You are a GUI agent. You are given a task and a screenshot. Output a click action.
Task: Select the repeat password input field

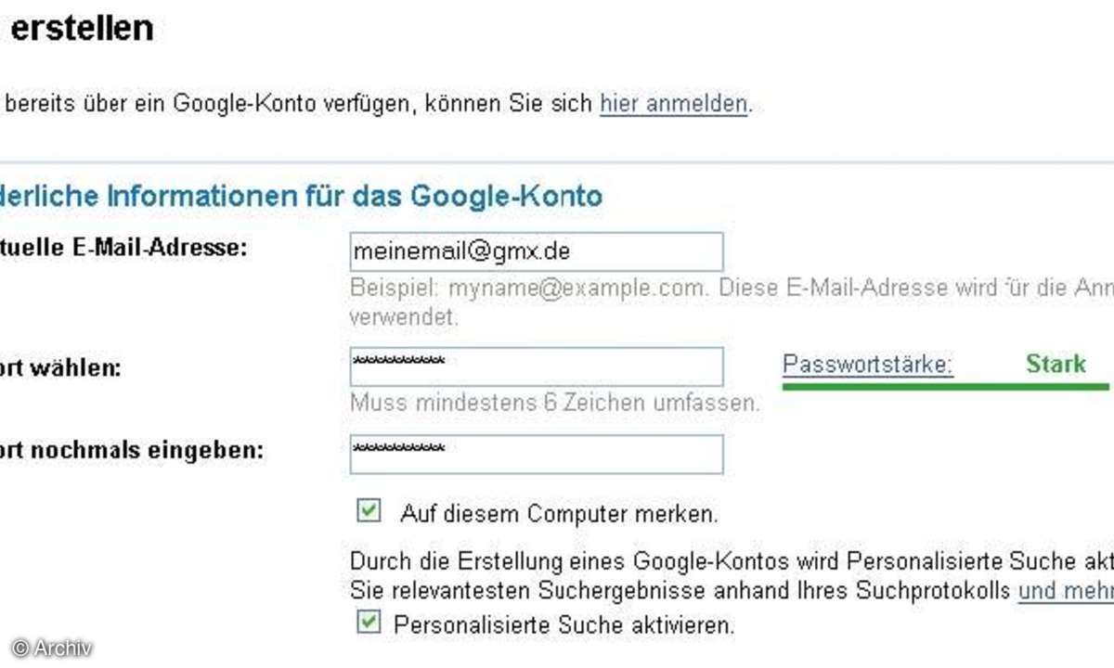pos(536,454)
